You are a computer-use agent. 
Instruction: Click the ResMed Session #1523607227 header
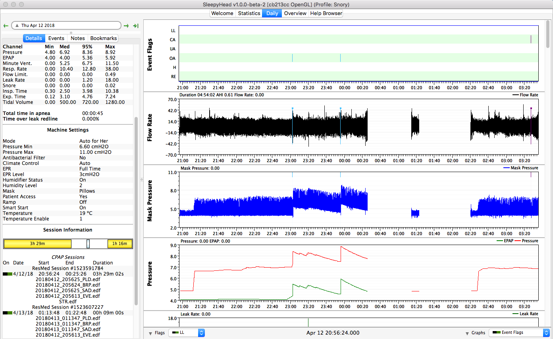click(x=67, y=307)
